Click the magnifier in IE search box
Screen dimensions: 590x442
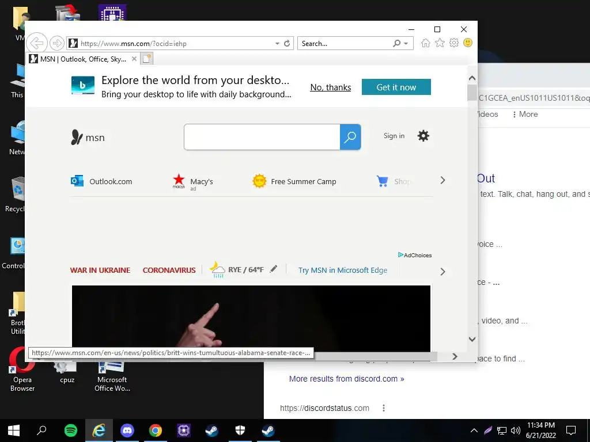coord(396,43)
